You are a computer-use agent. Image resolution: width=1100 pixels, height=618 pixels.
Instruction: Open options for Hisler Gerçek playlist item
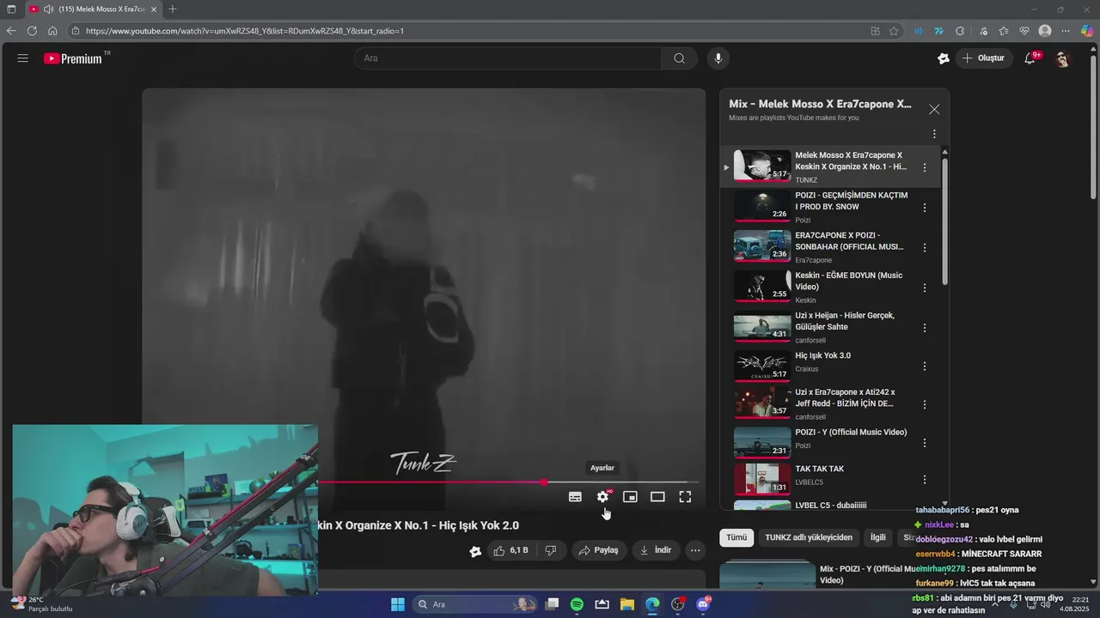[x=925, y=328]
